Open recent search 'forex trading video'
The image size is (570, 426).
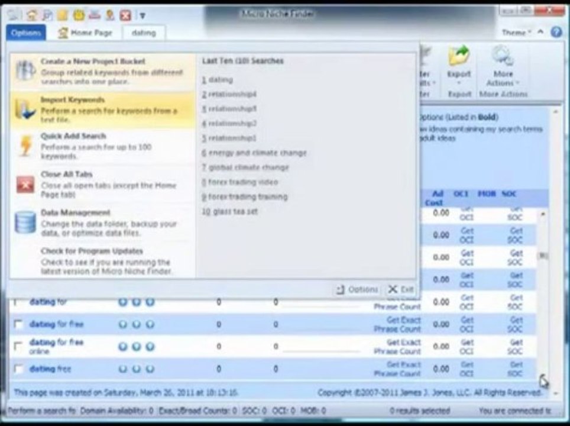tap(240, 182)
